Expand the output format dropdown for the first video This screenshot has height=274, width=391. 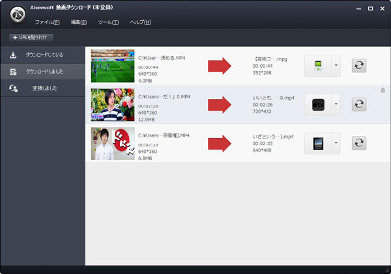click(x=336, y=66)
